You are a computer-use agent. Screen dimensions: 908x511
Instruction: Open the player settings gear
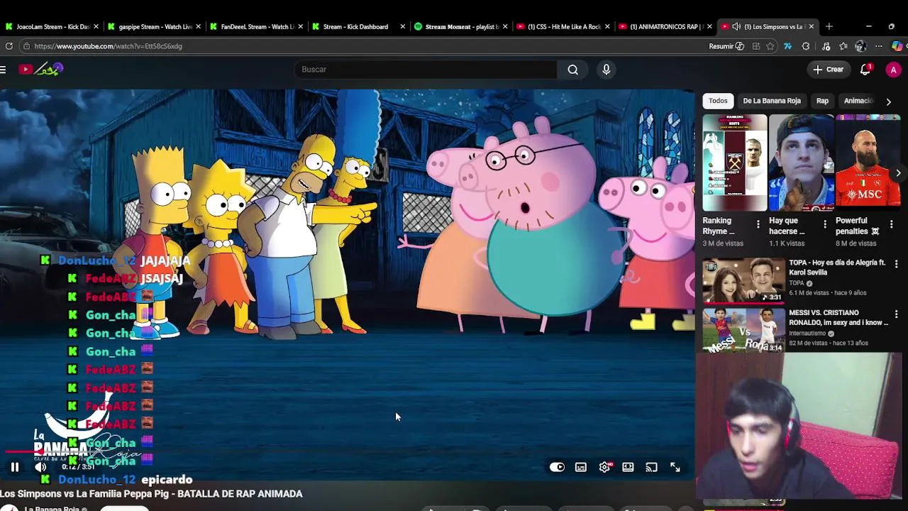604,467
